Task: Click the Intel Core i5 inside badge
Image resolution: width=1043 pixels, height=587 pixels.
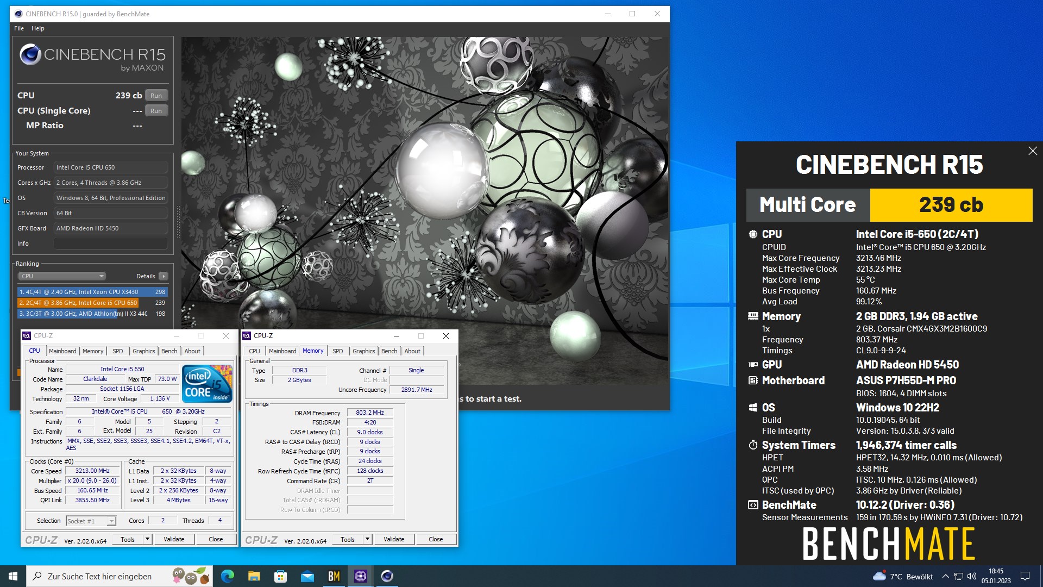Action: 208,384
